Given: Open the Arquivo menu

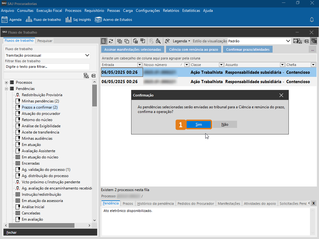Looking at the screenshot, I should (x=7, y=11).
